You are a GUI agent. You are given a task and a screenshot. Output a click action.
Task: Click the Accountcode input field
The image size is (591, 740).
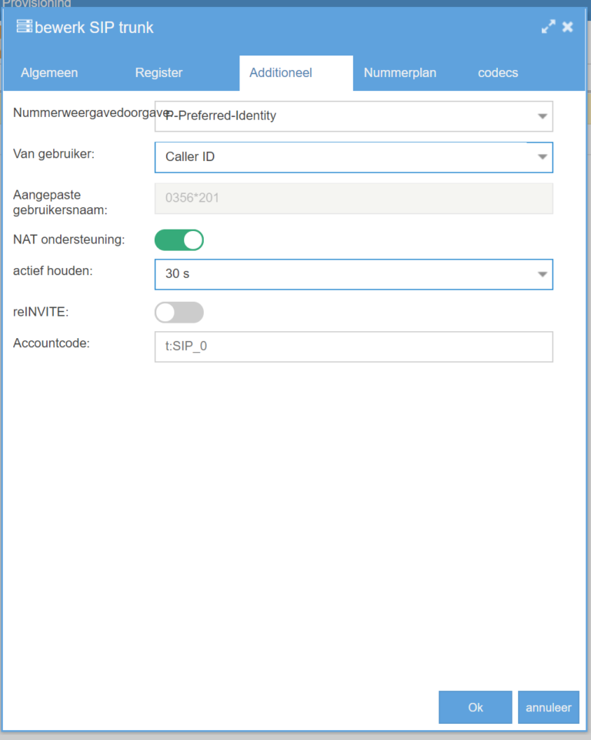tap(353, 347)
